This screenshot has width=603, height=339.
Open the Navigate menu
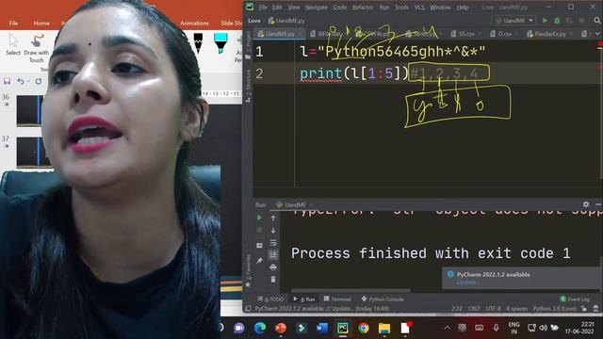pos(317,8)
